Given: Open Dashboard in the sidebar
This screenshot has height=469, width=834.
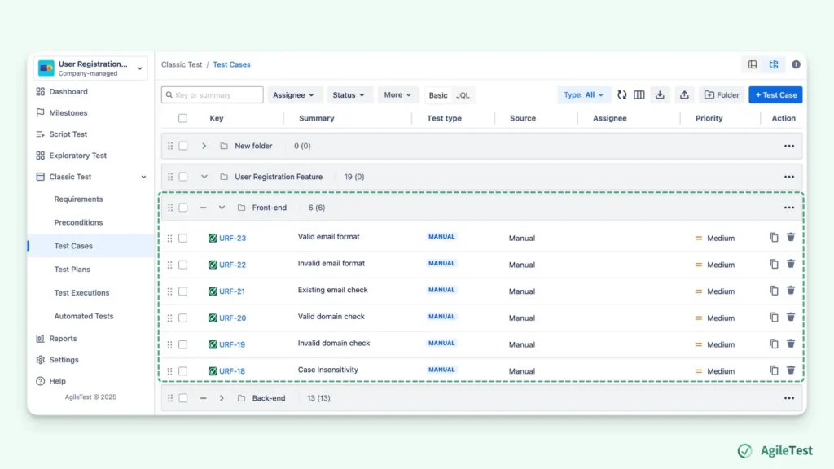Looking at the screenshot, I should pos(68,91).
